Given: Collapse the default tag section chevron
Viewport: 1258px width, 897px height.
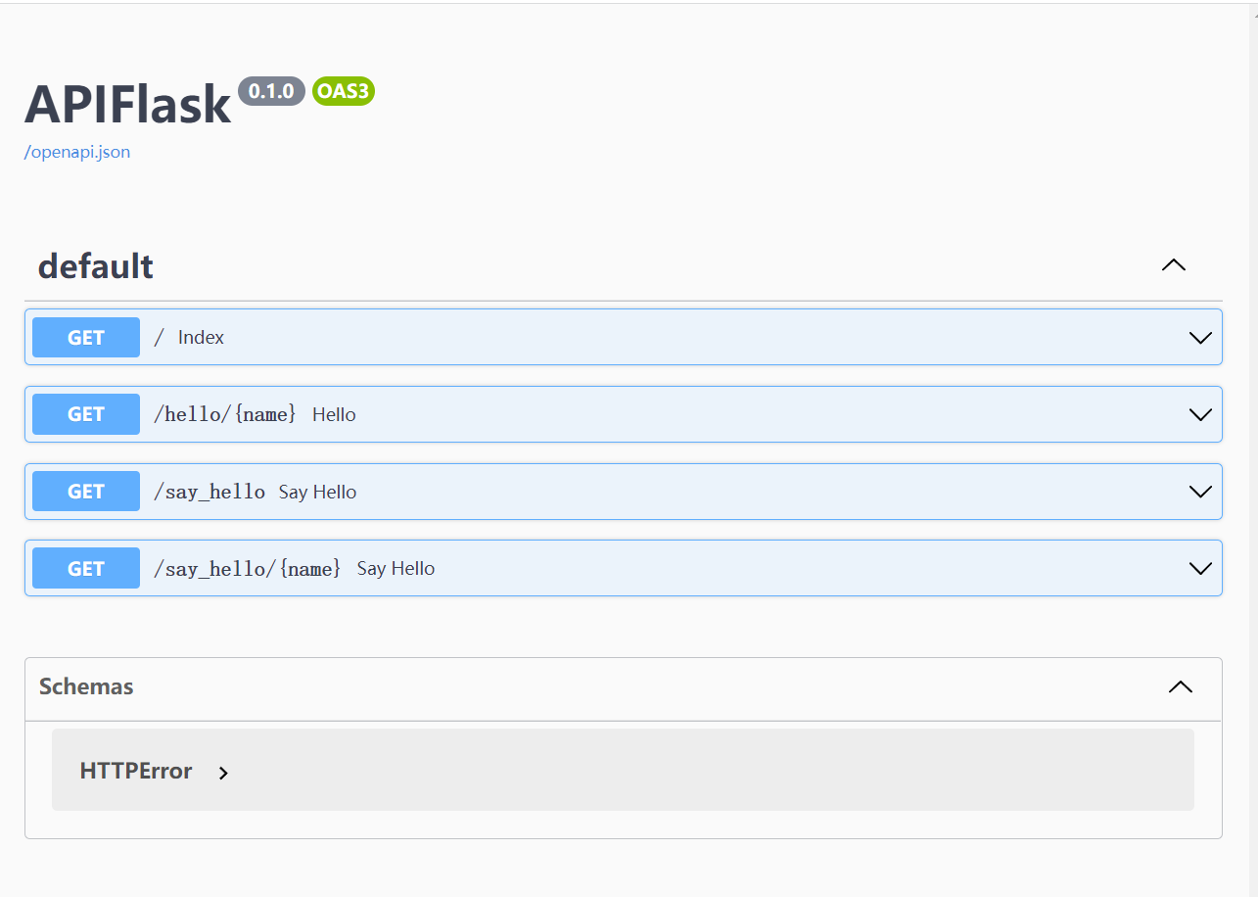Looking at the screenshot, I should pos(1173,265).
